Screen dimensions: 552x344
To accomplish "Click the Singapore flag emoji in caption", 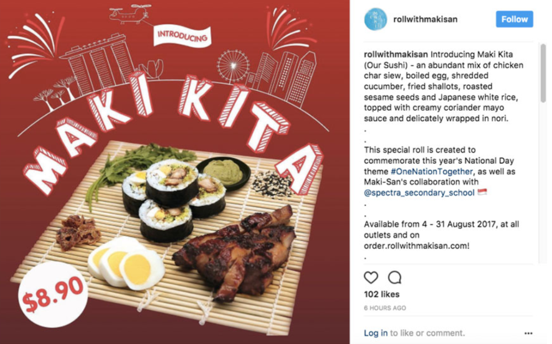I will click(482, 192).
